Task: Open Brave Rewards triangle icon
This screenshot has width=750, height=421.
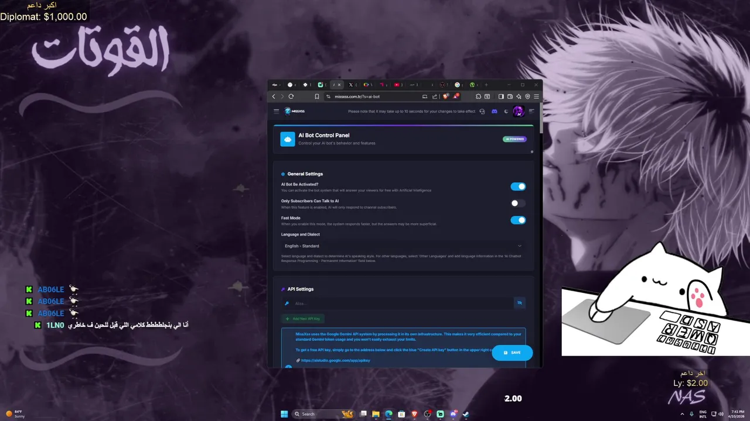Action: tap(456, 96)
